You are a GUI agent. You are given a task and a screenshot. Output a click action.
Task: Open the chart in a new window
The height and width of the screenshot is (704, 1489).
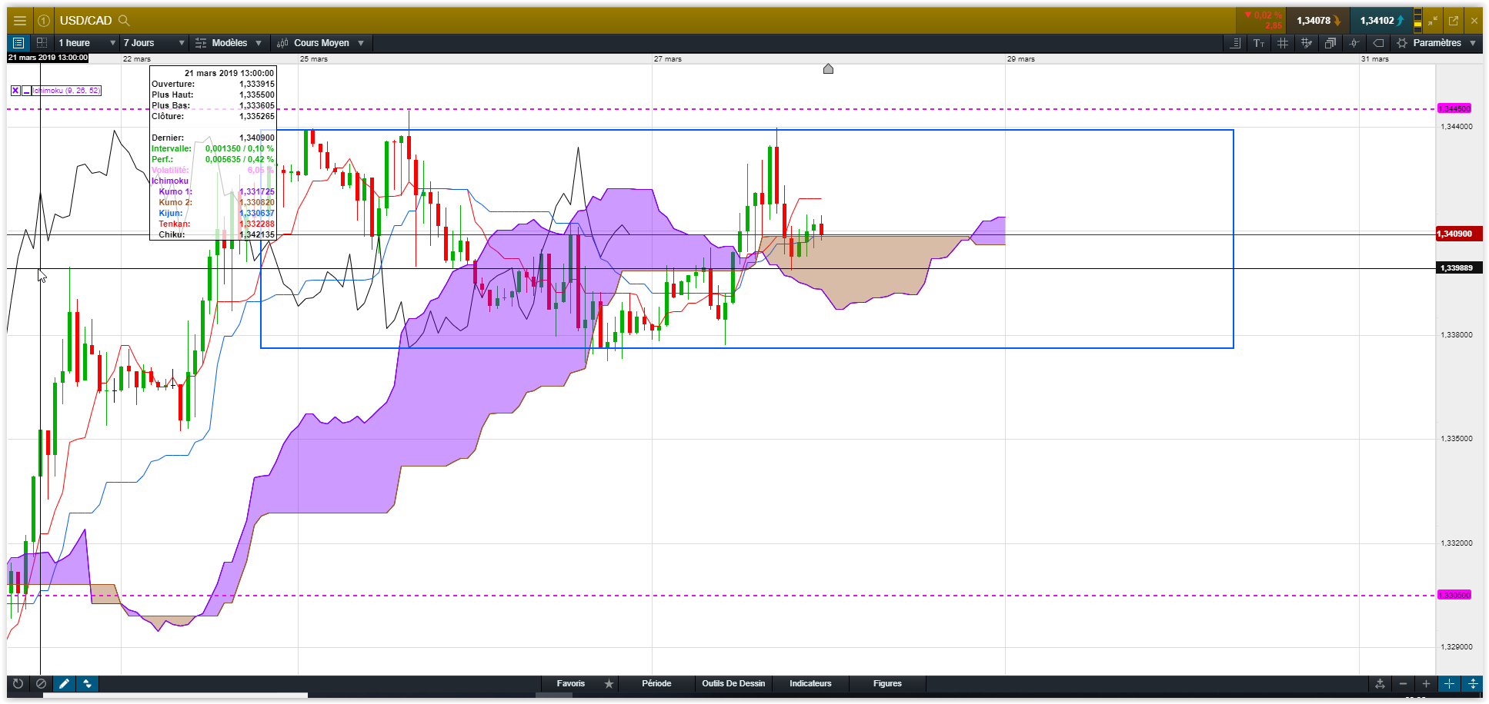click(1454, 21)
